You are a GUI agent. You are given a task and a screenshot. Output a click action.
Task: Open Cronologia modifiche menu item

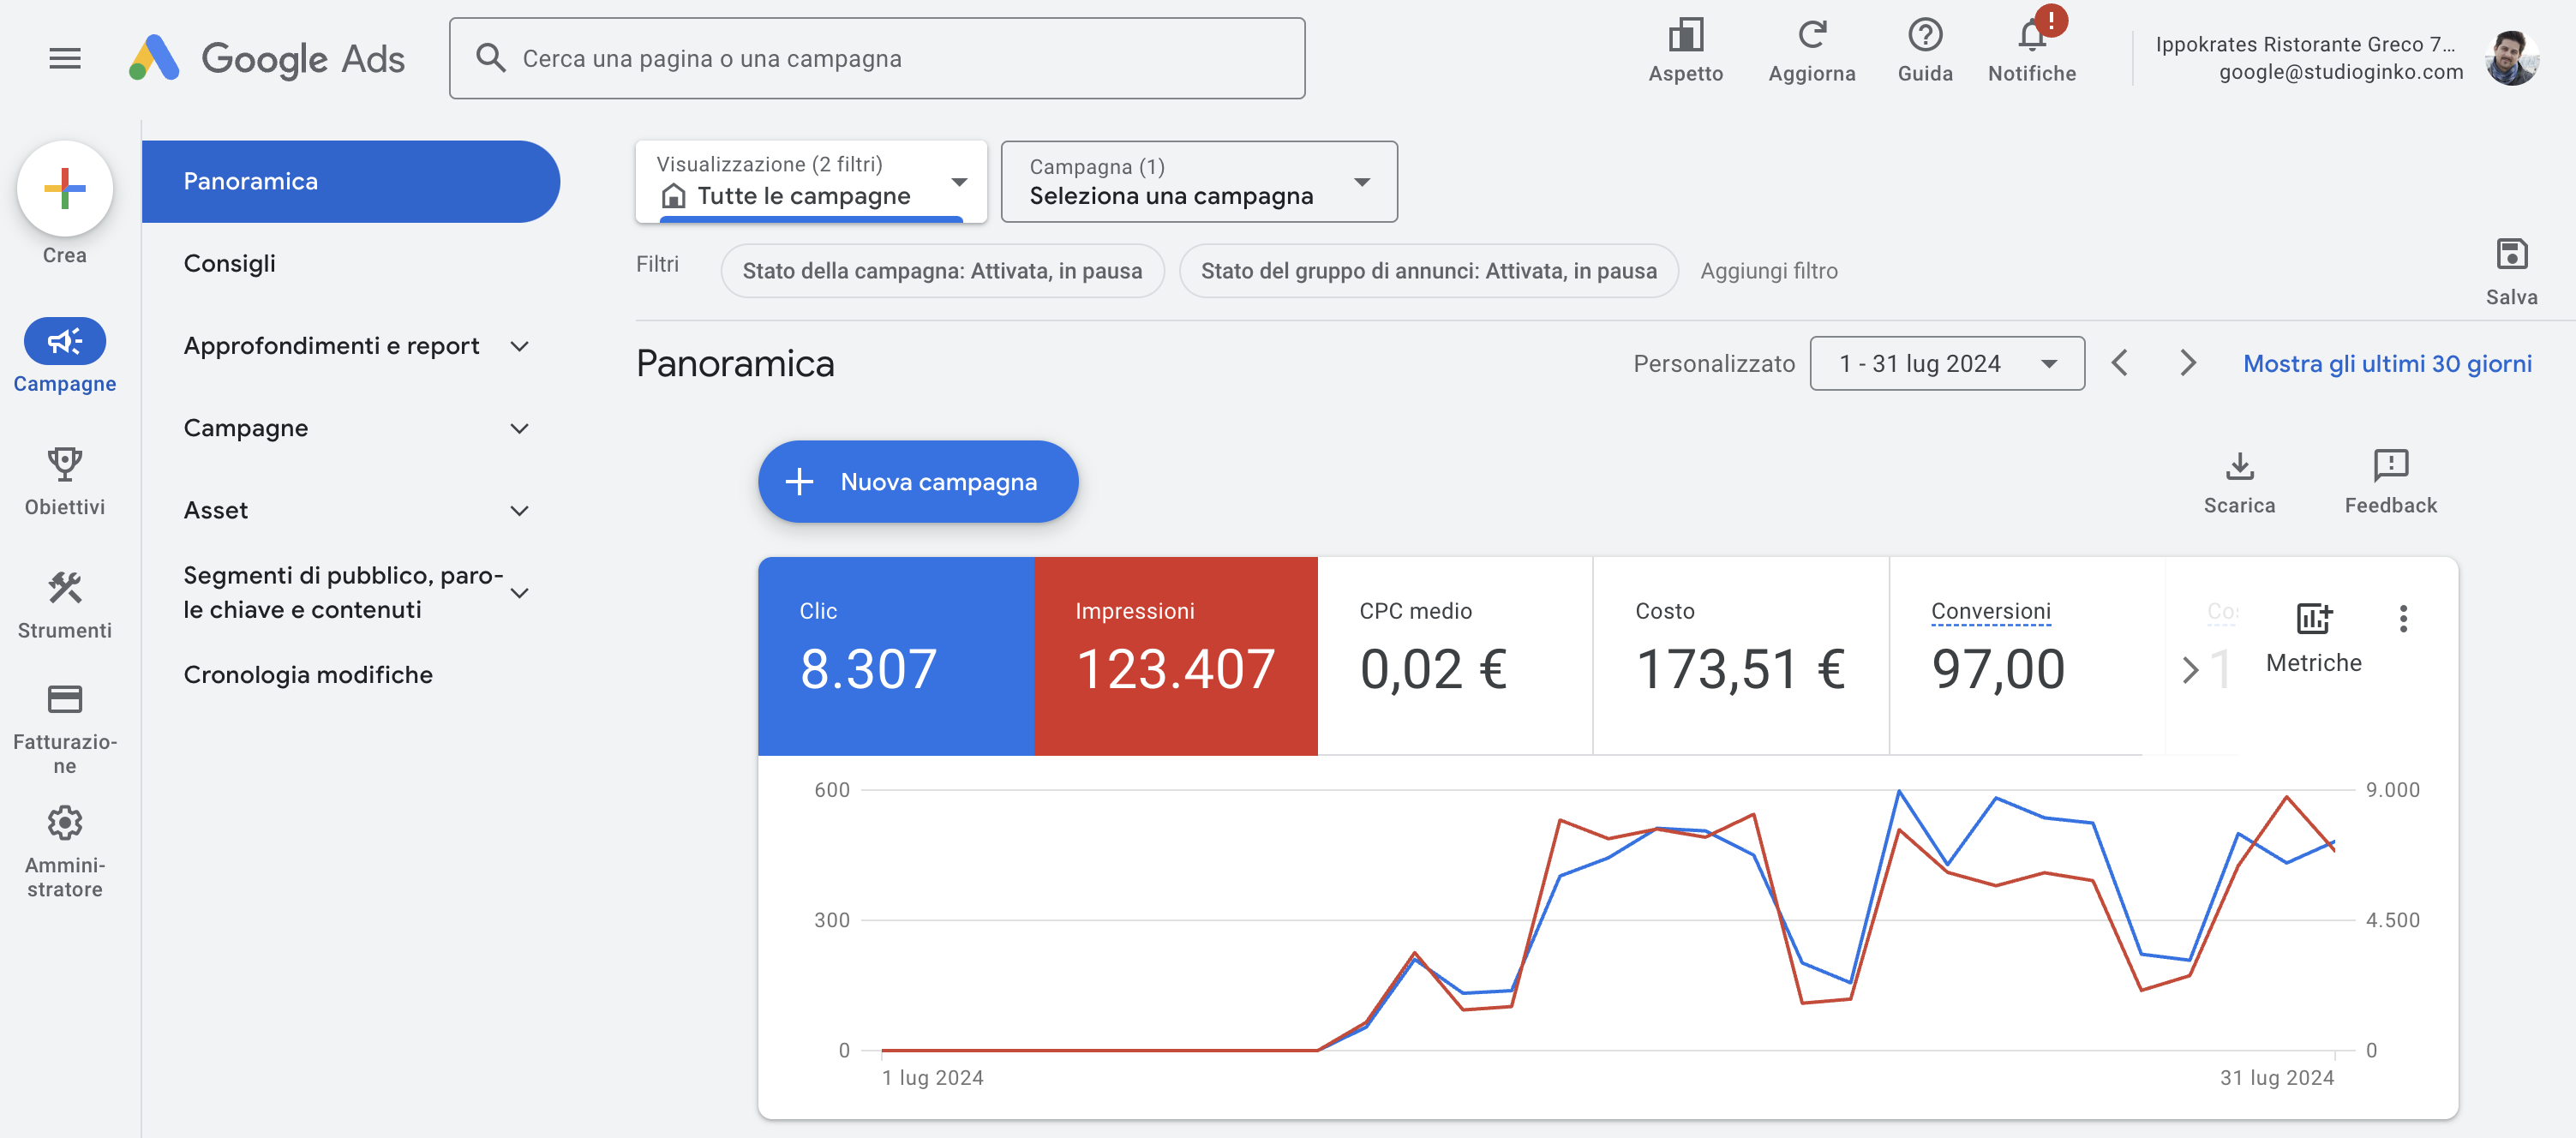pos(308,675)
